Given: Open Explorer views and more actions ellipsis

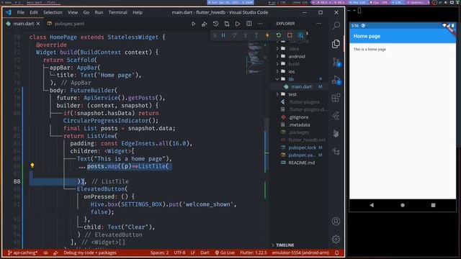Looking at the screenshot, I should coord(318,24).
